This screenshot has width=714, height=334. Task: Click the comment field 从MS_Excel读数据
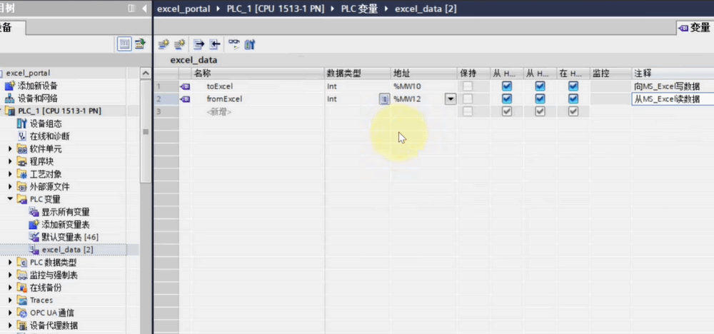coord(671,99)
